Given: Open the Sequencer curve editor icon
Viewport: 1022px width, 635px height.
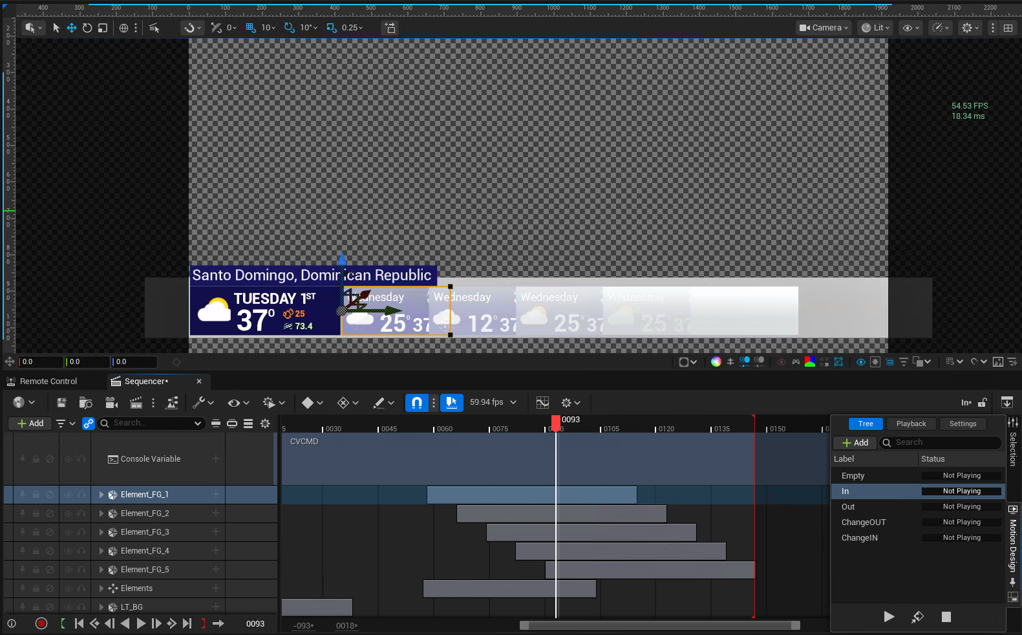Looking at the screenshot, I should pos(542,403).
